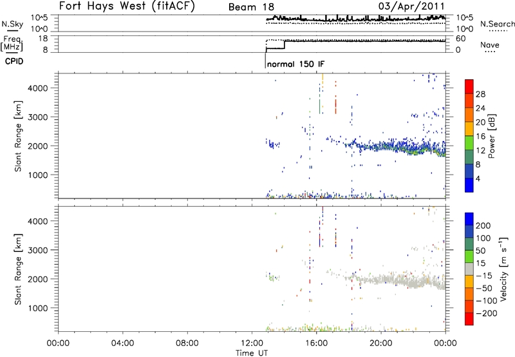515x357 pixels.
Task: Select the 'Power [dB]' colorbar label
Action: (x=491, y=136)
